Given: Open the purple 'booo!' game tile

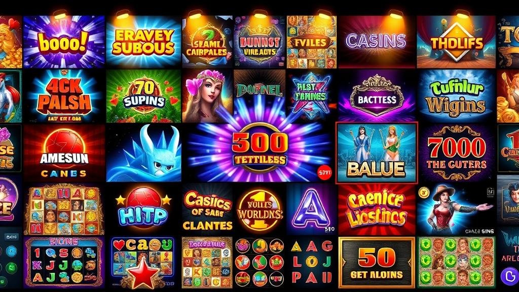Looking at the screenshot, I should click(64, 42).
